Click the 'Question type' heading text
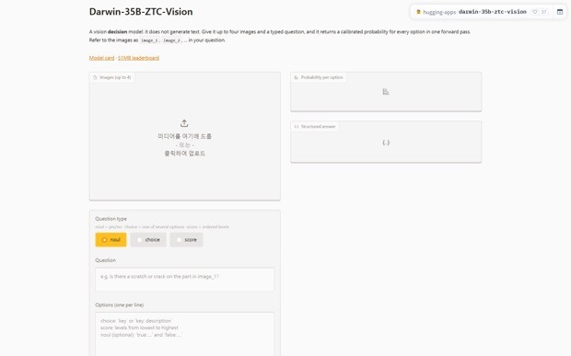 [x=111, y=219]
